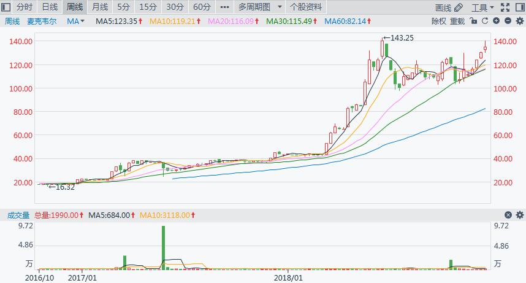Zoom in the chart with plus icon
The image size is (526, 283).
496,21
